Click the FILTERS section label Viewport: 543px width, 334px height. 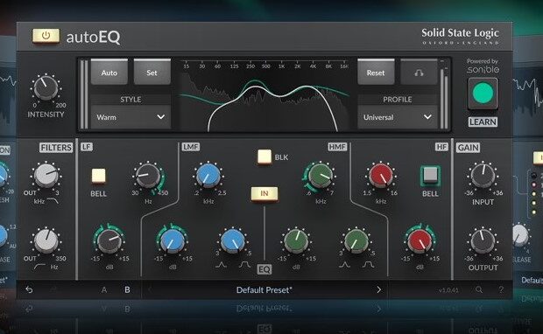(x=56, y=148)
